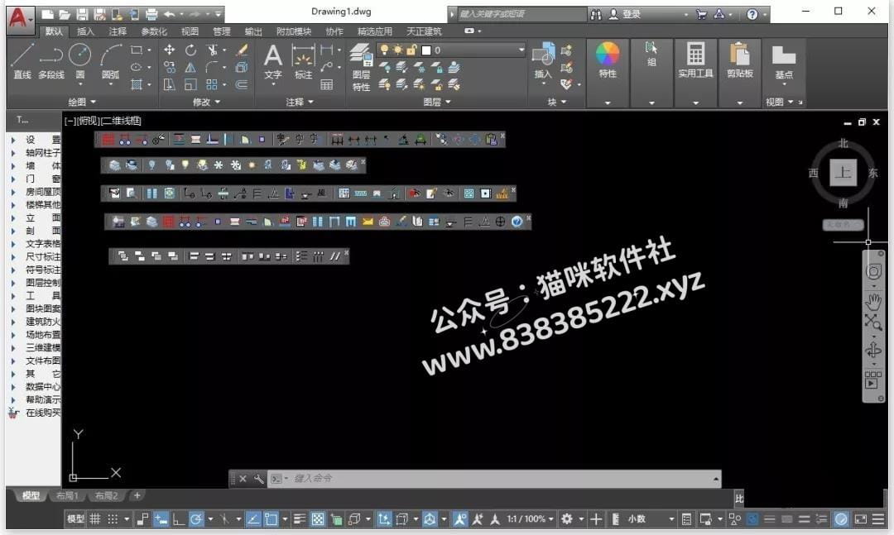Viewport: 894px width, 535px height.
Task: Open the 布局1 layout tab
Action: pyautogui.click(x=67, y=495)
